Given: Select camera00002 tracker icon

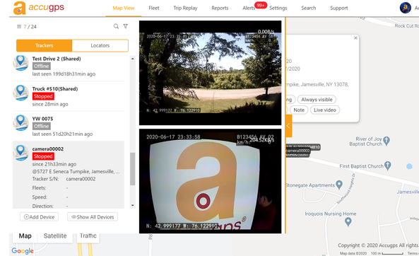Looking at the screenshot, I should click(x=20, y=153).
